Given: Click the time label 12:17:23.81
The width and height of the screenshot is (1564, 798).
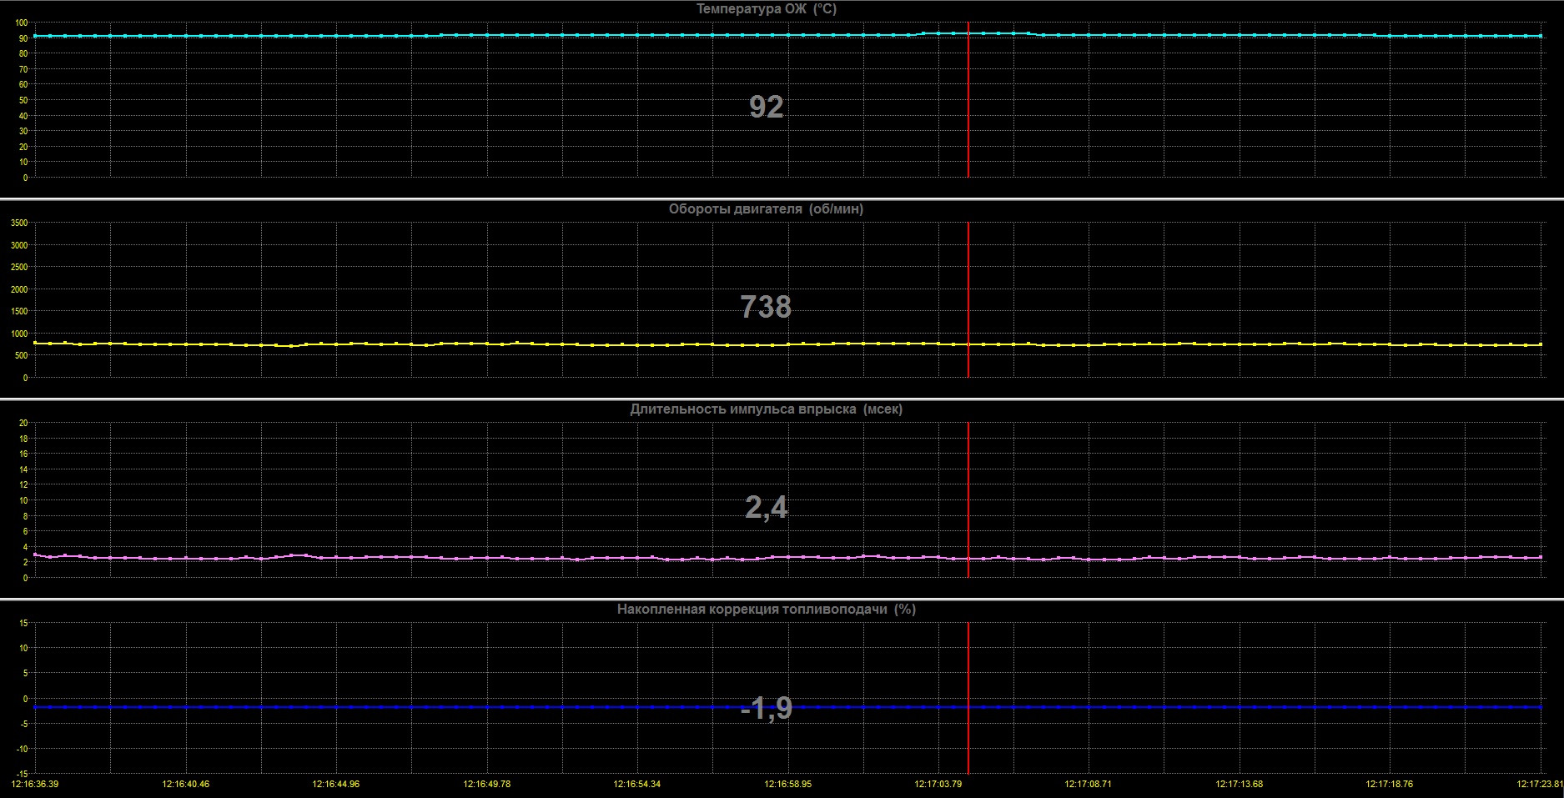Looking at the screenshot, I should click(1540, 785).
